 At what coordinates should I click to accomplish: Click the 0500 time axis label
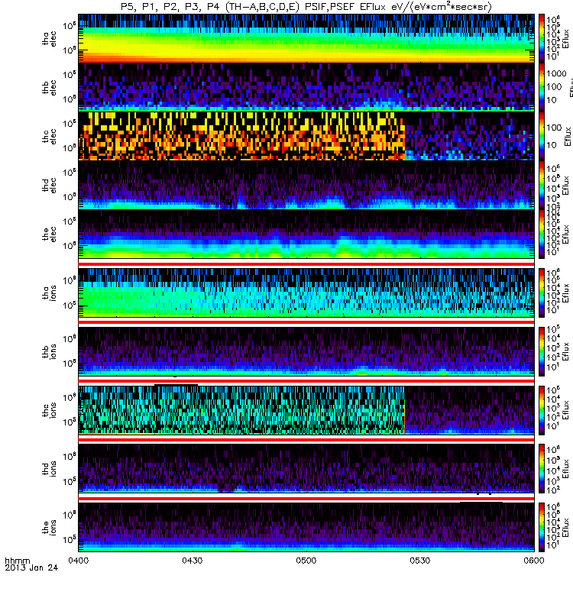pyautogui.click(x=306, y=561)
